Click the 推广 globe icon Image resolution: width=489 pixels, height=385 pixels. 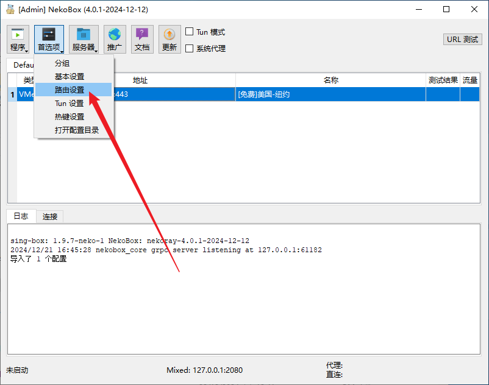point(115,39)
